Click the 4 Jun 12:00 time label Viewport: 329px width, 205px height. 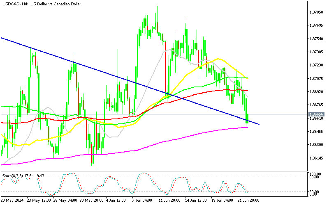117,200
